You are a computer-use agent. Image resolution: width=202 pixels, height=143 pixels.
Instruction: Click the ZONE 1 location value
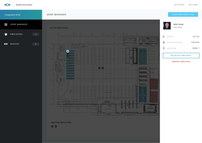tap(196, 48)
